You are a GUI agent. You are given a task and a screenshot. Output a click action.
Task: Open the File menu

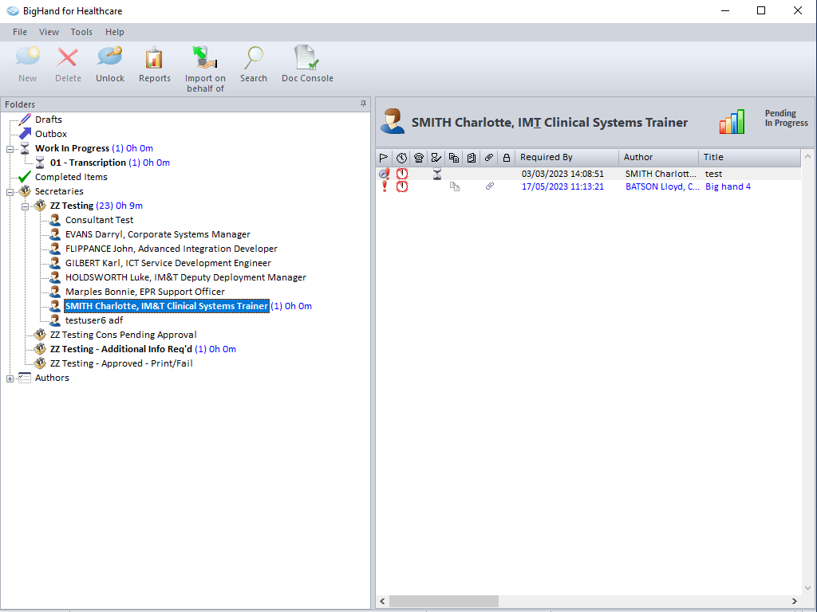(x=20, y=32)
